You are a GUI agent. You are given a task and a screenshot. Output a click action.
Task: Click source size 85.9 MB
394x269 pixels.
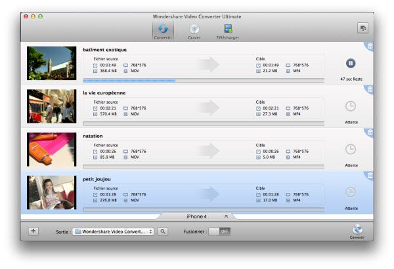(x=107, y=157)
